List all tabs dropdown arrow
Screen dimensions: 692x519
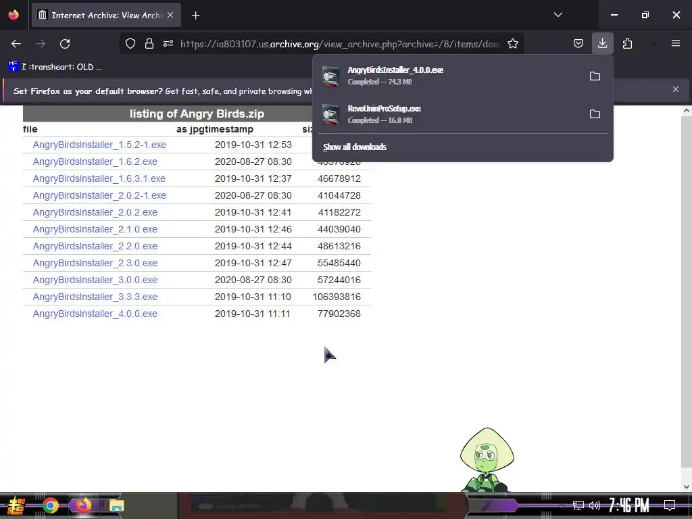(558, 15)
